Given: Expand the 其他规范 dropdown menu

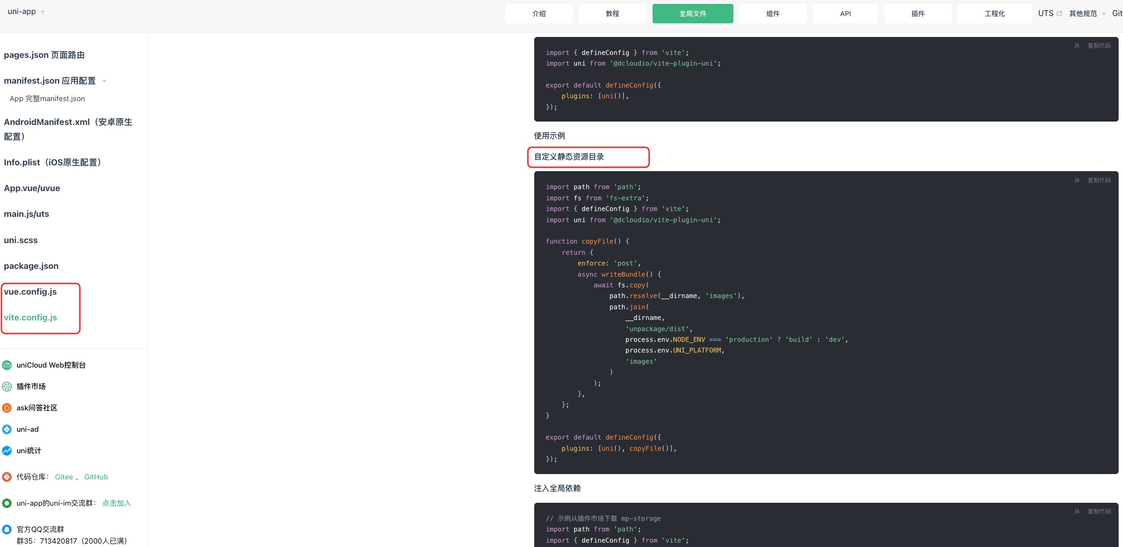Looking at the screenshot, I should (x=1087, y=14).
